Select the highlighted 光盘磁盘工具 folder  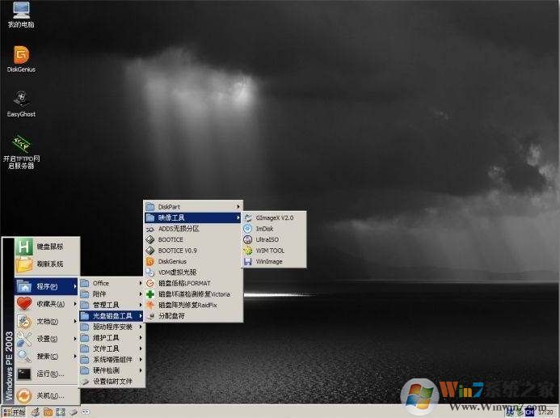112,316
